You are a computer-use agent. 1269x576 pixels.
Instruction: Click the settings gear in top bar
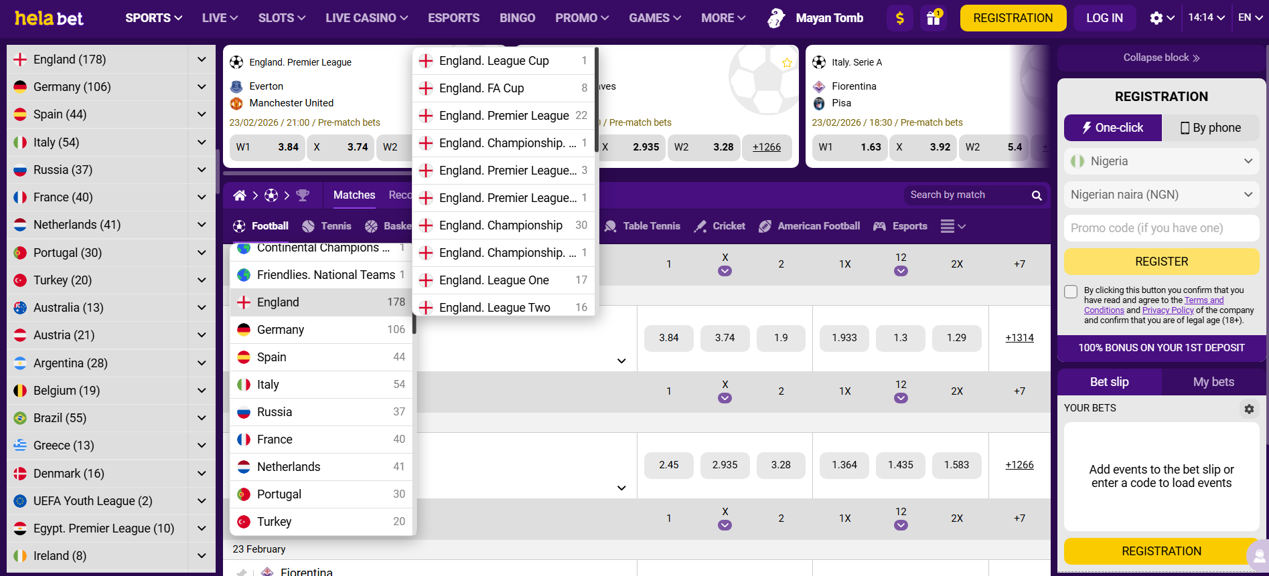(1156, 18)
